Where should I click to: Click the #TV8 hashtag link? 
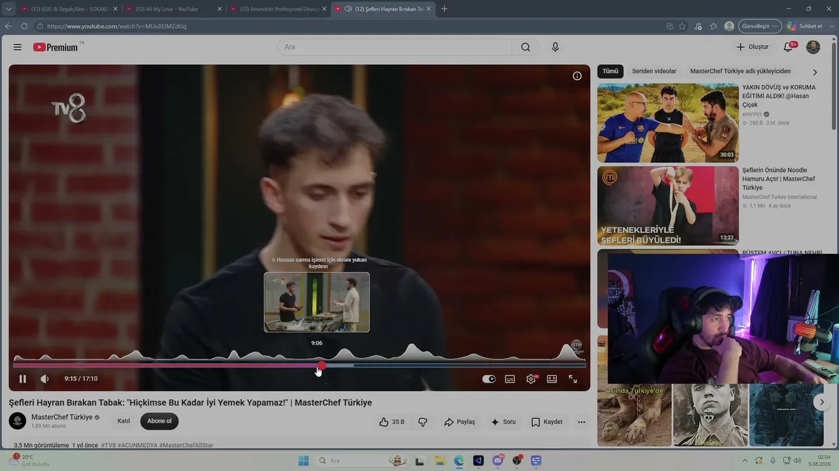click(x=108, y=445)
